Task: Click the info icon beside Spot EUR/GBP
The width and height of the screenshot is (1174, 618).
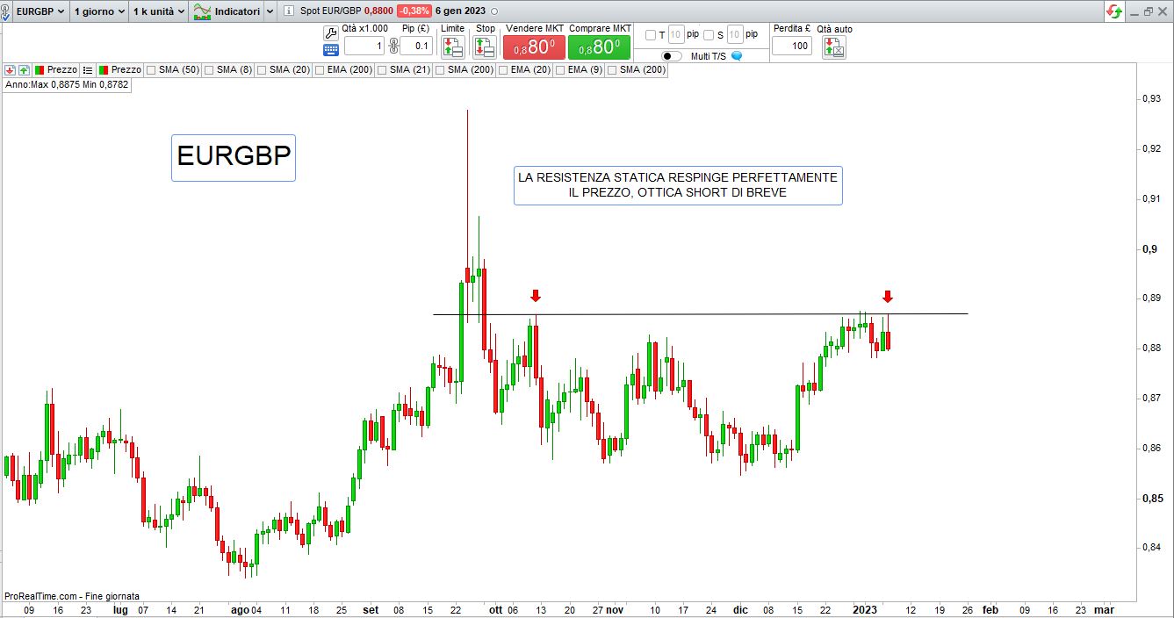Action: (289, 11)
